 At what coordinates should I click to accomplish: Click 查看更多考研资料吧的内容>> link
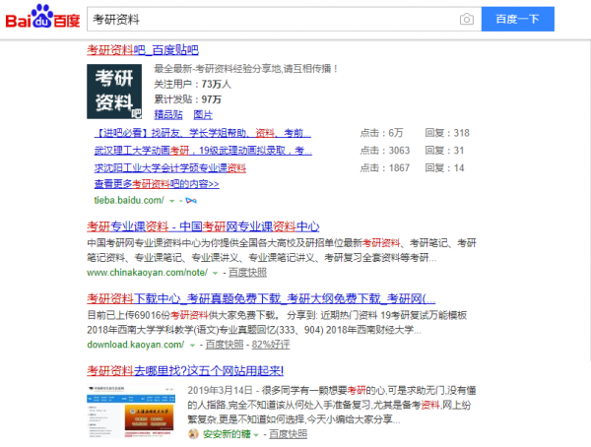point(157,184)
